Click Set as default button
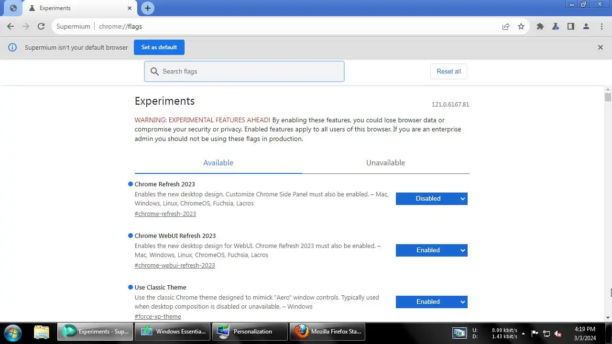This screenshot has height=344, width=612. pos(159,47)
